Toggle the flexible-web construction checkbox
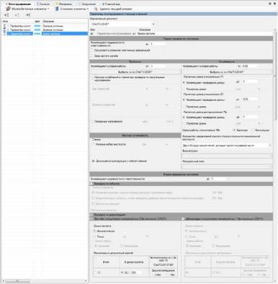278x284 pixels. 94,161
